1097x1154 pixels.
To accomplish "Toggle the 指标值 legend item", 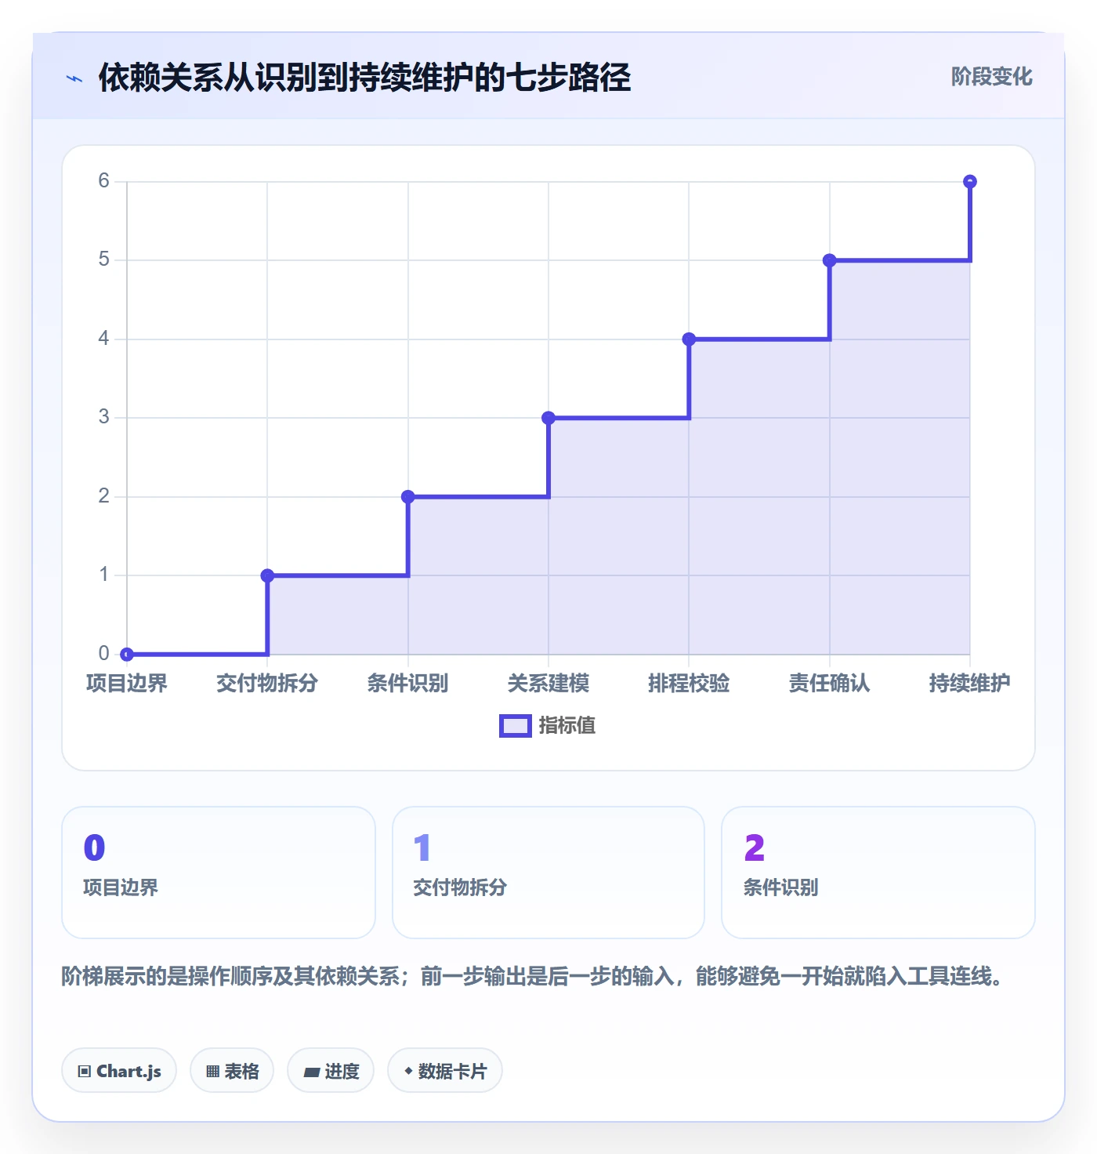I will coord(548,726).
